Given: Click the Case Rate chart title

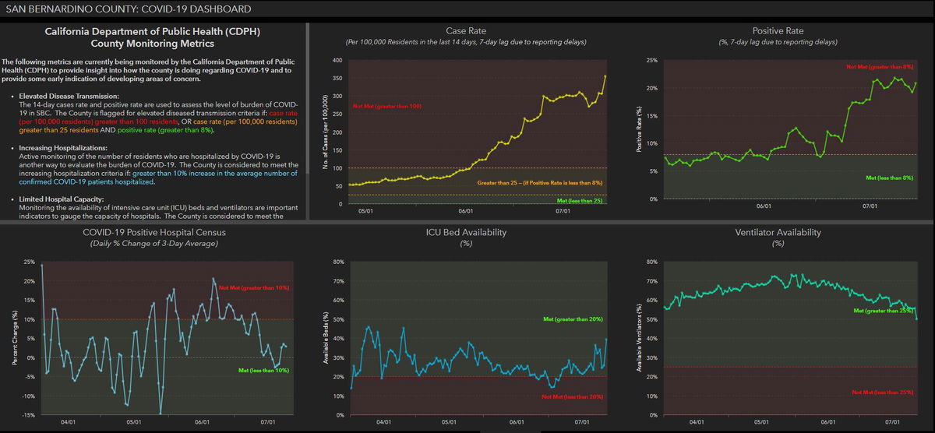Looking at the screenshot, I should coord(467,30).
